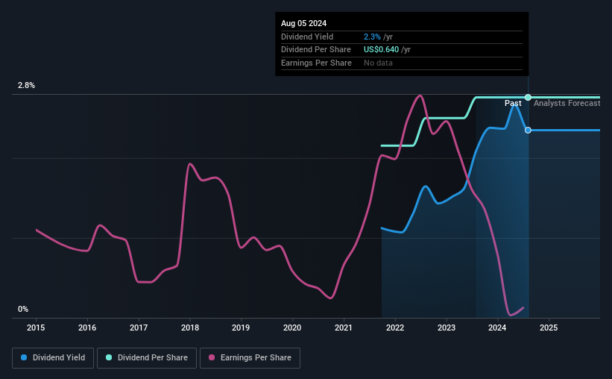Click the 2021 x-axis label
The width and height of the screenshot is (612, 379).
(x=344, y=328)
